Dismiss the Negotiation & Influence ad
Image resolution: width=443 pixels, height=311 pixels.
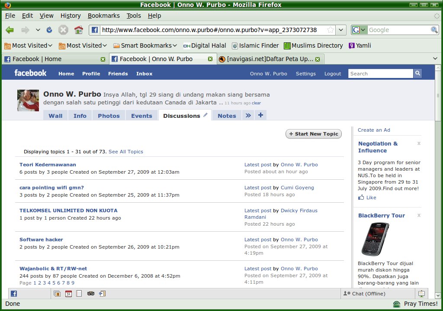pos(419,143)
